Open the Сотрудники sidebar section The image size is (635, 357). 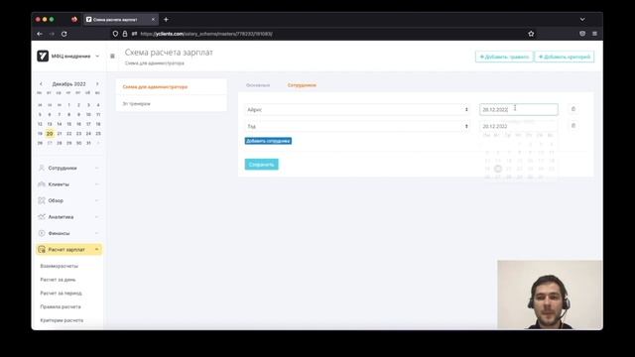tap(63, 168)
